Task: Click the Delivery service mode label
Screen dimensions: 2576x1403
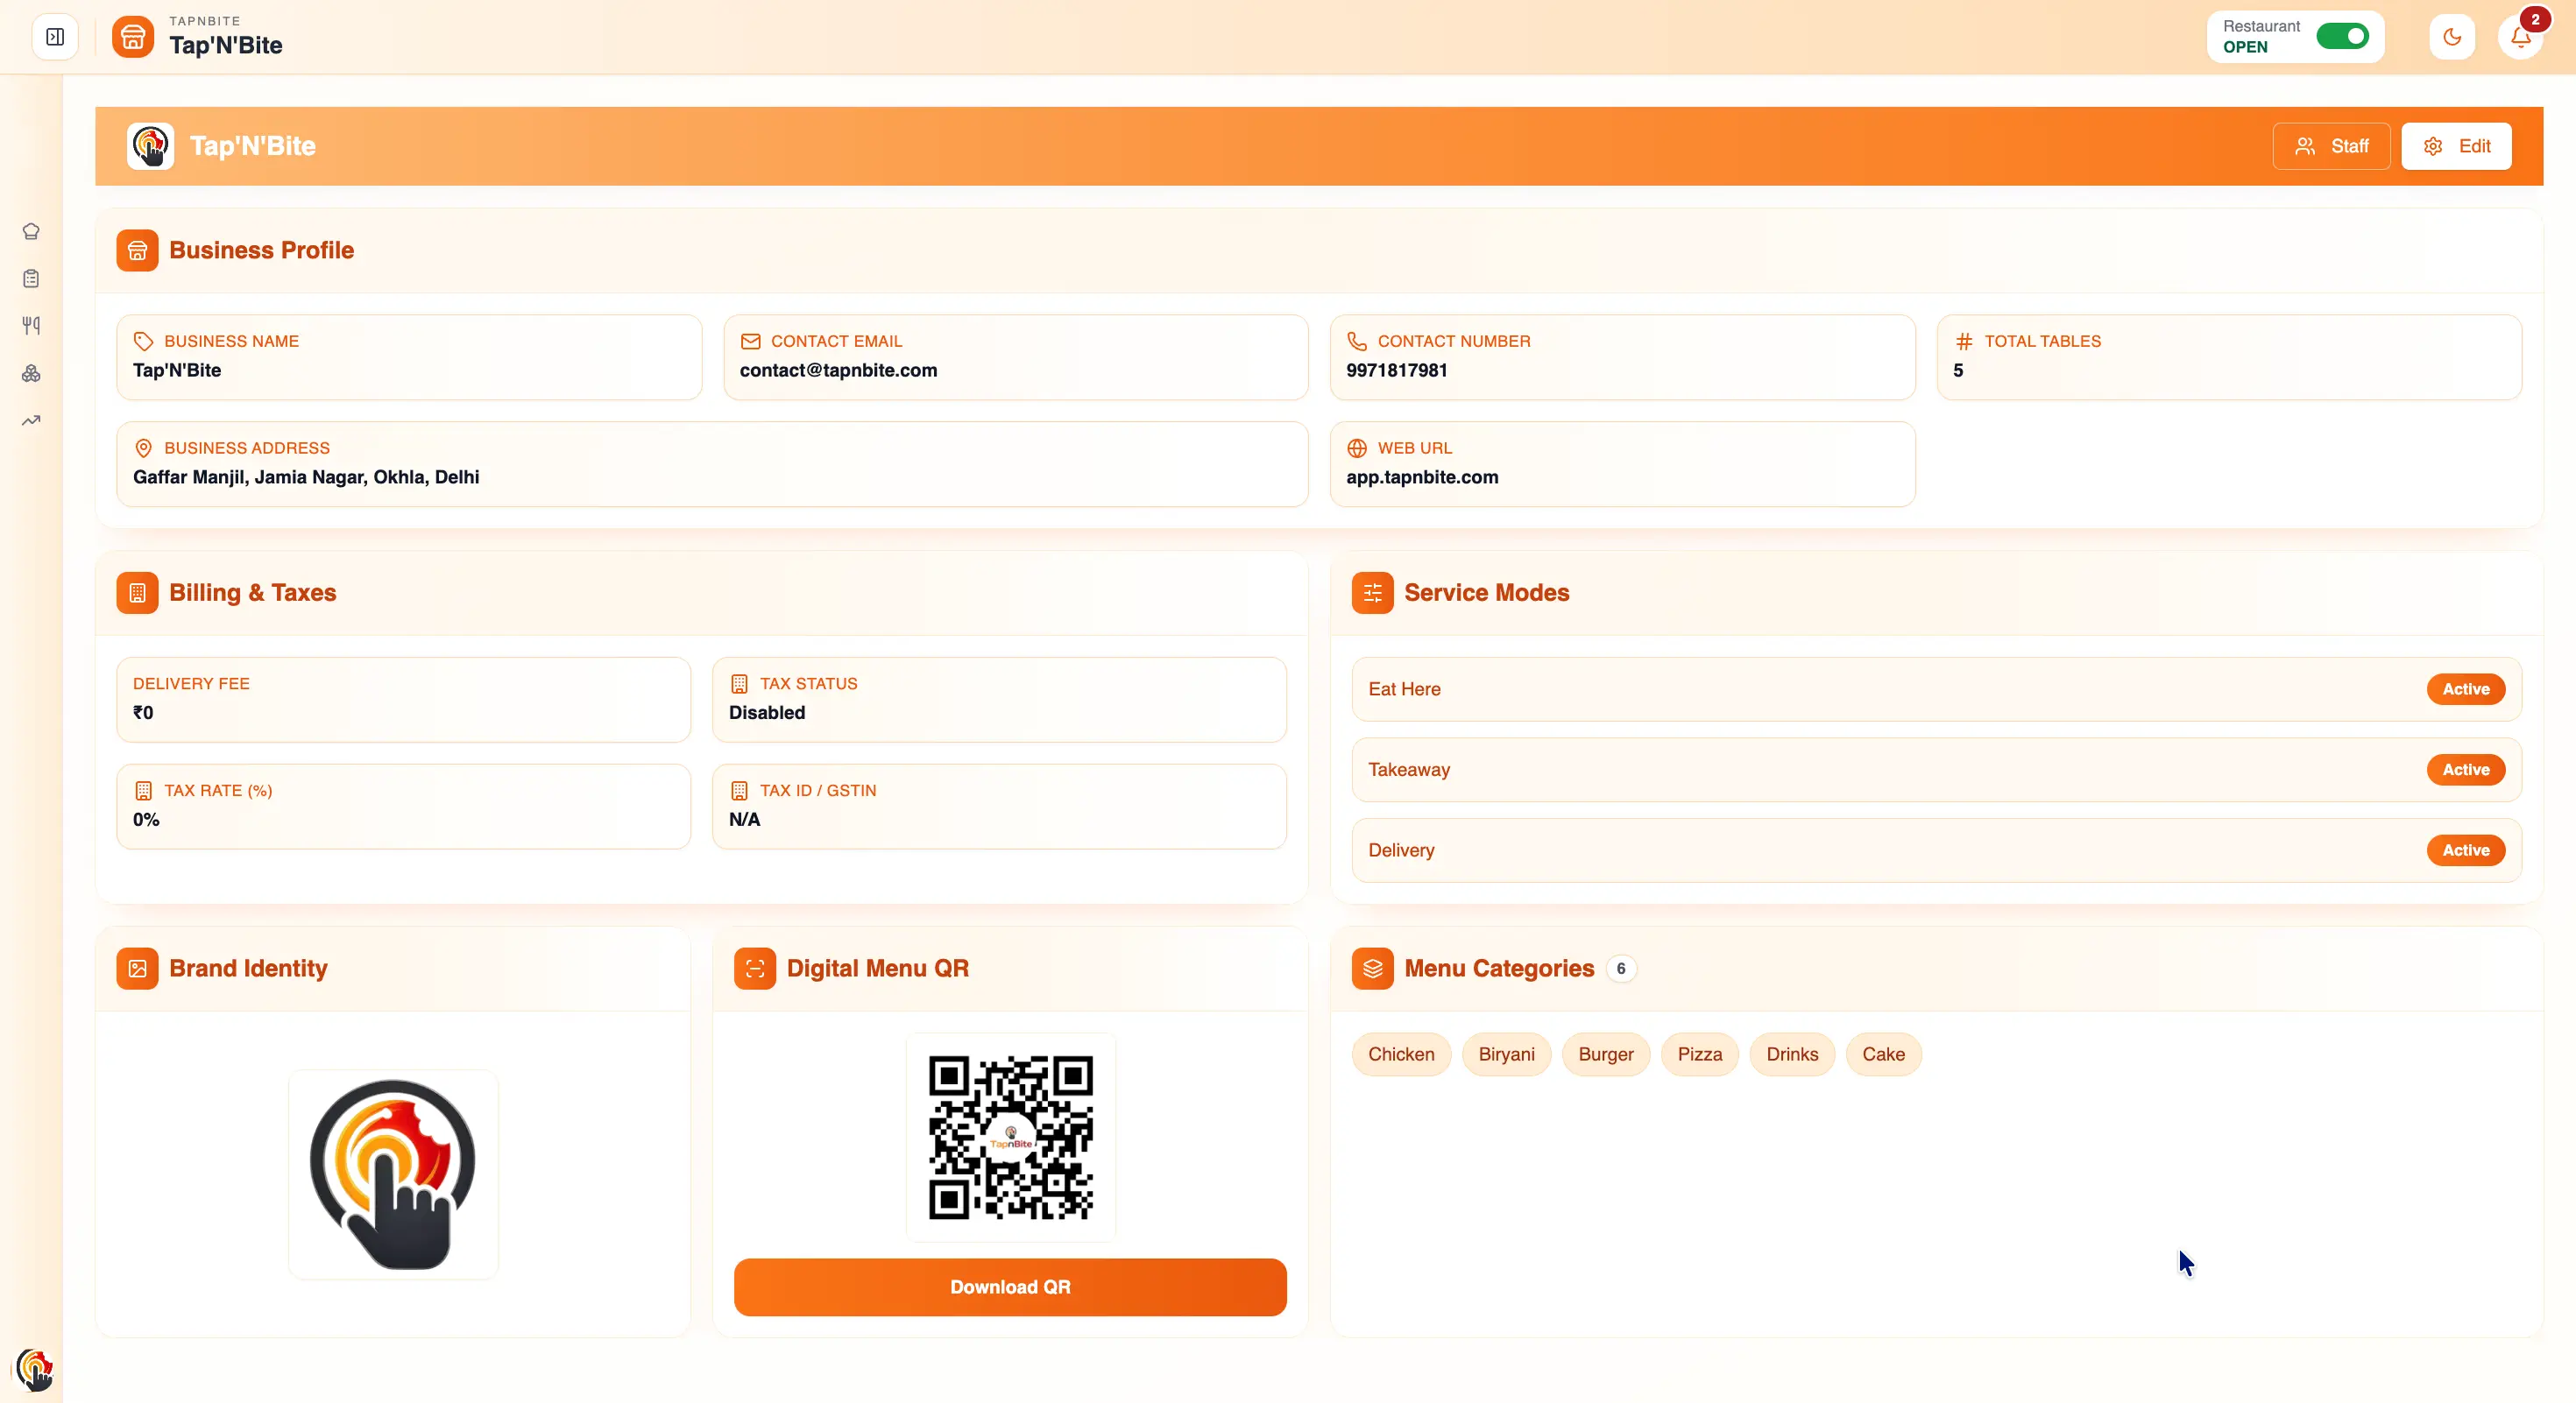Action: pyautogui.click(x=1401, y=850)
